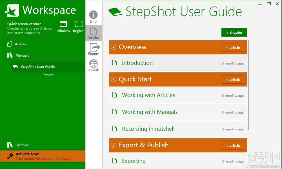The height and width of the screenshot is (169, 282).
Task: Collapse the Quick Start chapter
Action: point(114,80)
